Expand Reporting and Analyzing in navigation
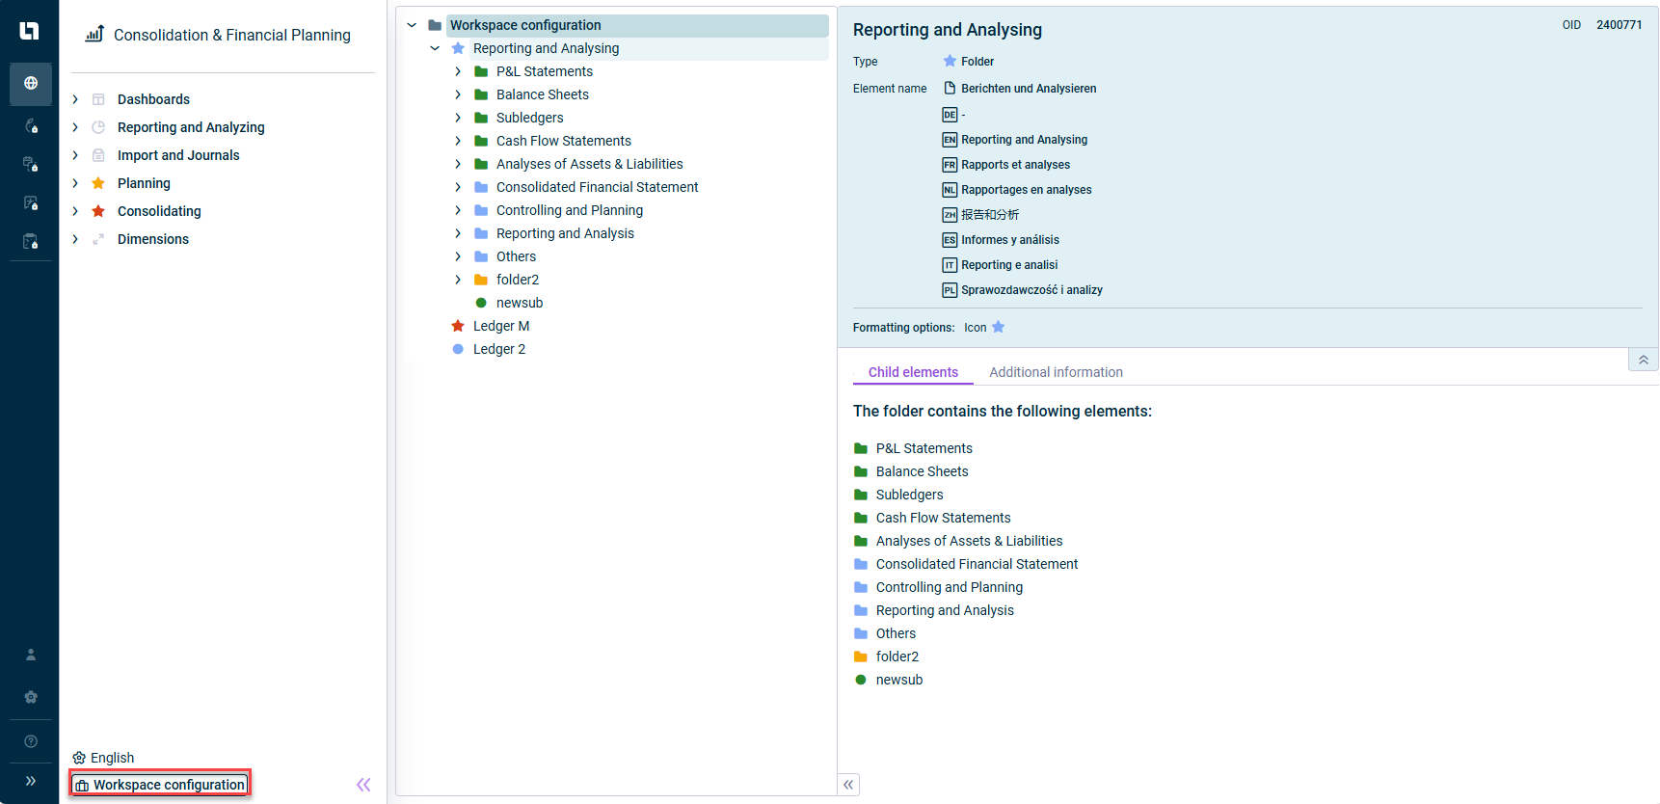The image size is (1660, 804). click(x=75, y=127)
